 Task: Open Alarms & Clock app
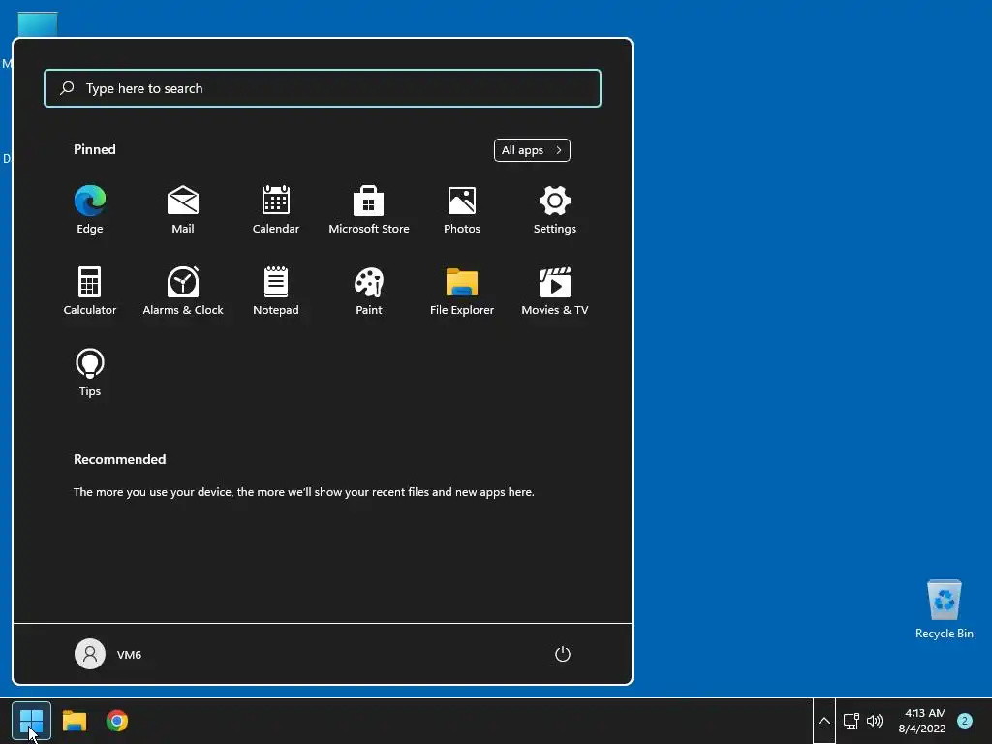coord(183,291)
